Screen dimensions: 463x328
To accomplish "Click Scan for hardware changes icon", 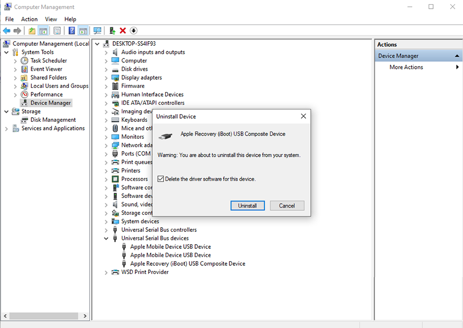I will (97, 31).
